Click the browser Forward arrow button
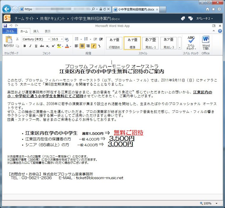This screenshot has height=208, width=225. coord(15,9)
